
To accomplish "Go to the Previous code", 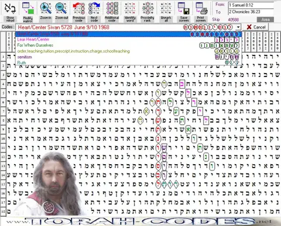I will [x=79, y=12].
